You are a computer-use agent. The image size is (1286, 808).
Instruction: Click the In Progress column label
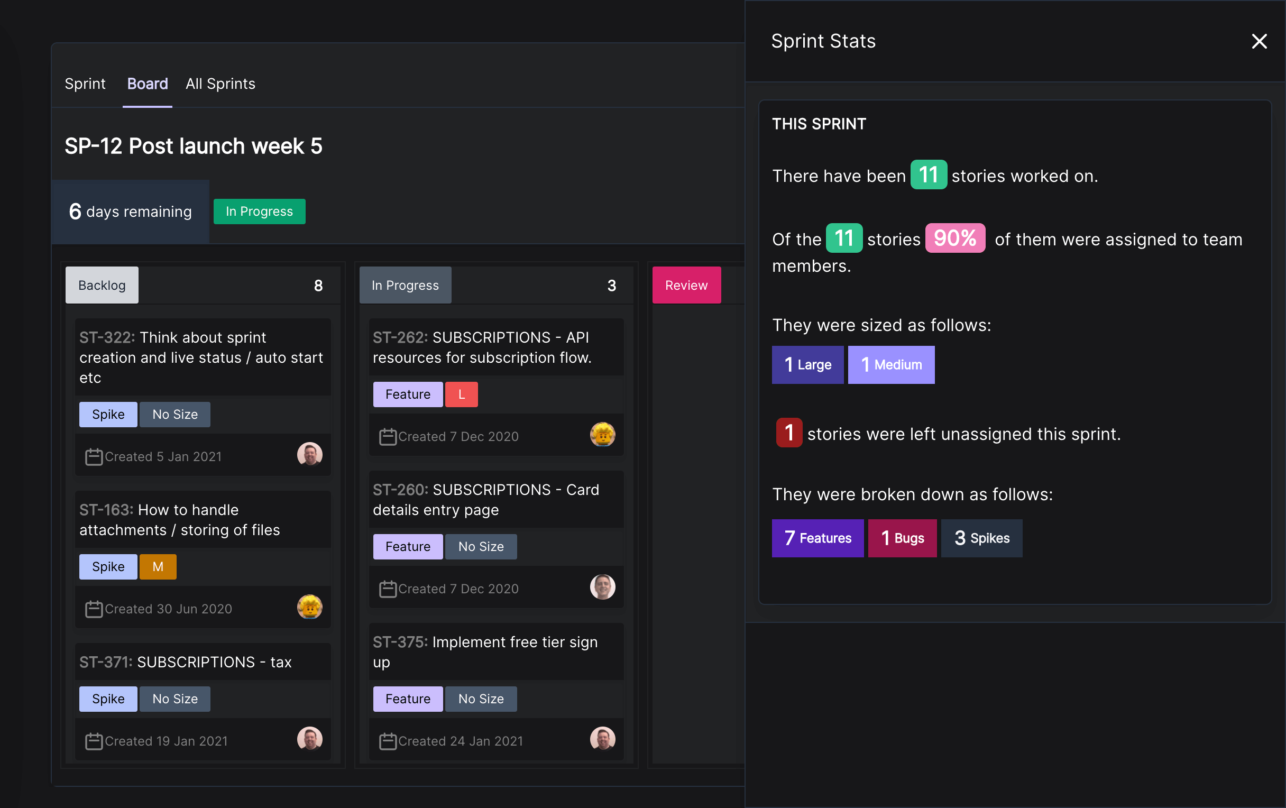pos(405,286)
